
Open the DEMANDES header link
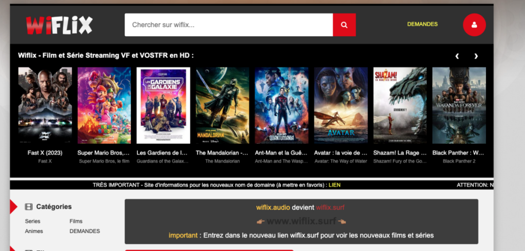(x=422, y=24)
